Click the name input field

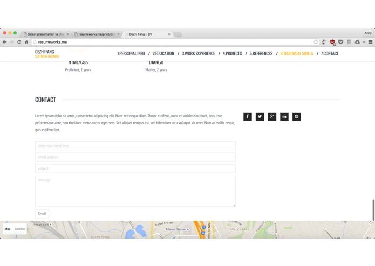click(135, 146)
